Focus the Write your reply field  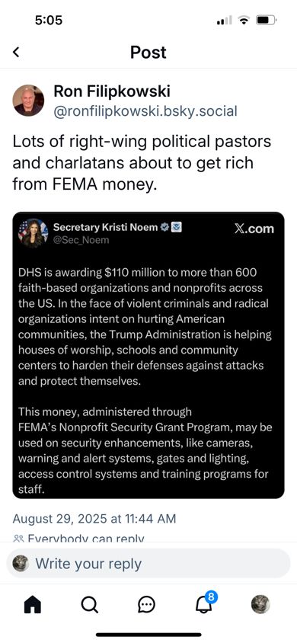tap(148, 564)
